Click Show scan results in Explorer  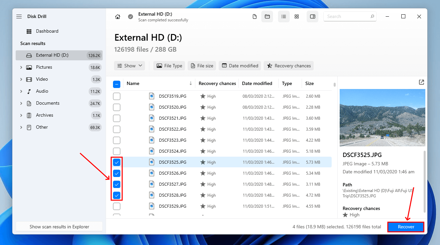[59, 227]
